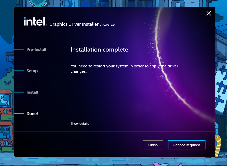Select the Done! step
The height and width of the screenshot is (166, 227).
(32, 114)
